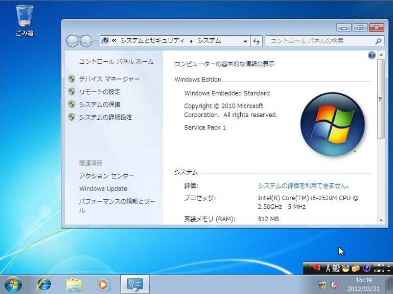This screenshot has height=294, width=393.
Task: Click the muted volume tray icon
Action: 334,285
